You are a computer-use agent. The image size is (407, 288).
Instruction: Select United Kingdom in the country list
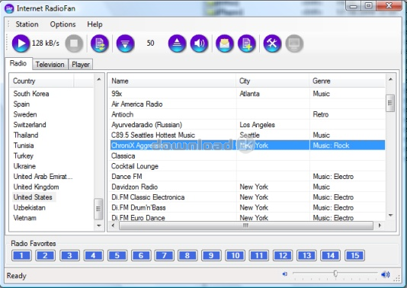tap(36, 187)
